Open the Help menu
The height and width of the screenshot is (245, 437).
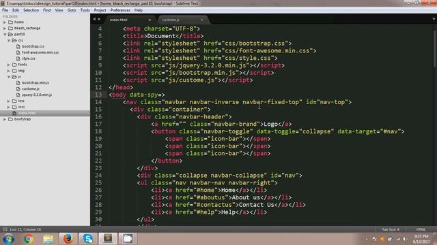[x=139, y=10]
